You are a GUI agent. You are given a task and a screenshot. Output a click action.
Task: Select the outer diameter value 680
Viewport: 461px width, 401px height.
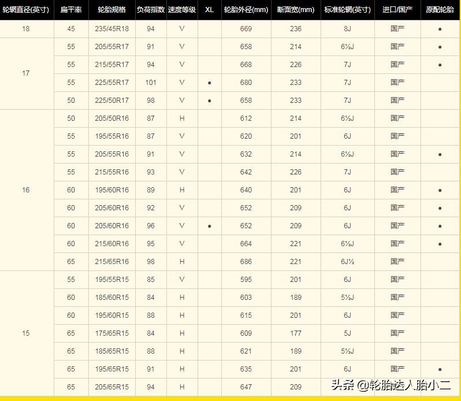pyautogui.click(x=246, y=83)
